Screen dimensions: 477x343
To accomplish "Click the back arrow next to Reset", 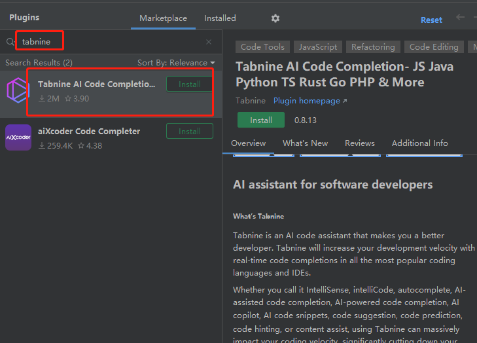I will coord(460,18).
